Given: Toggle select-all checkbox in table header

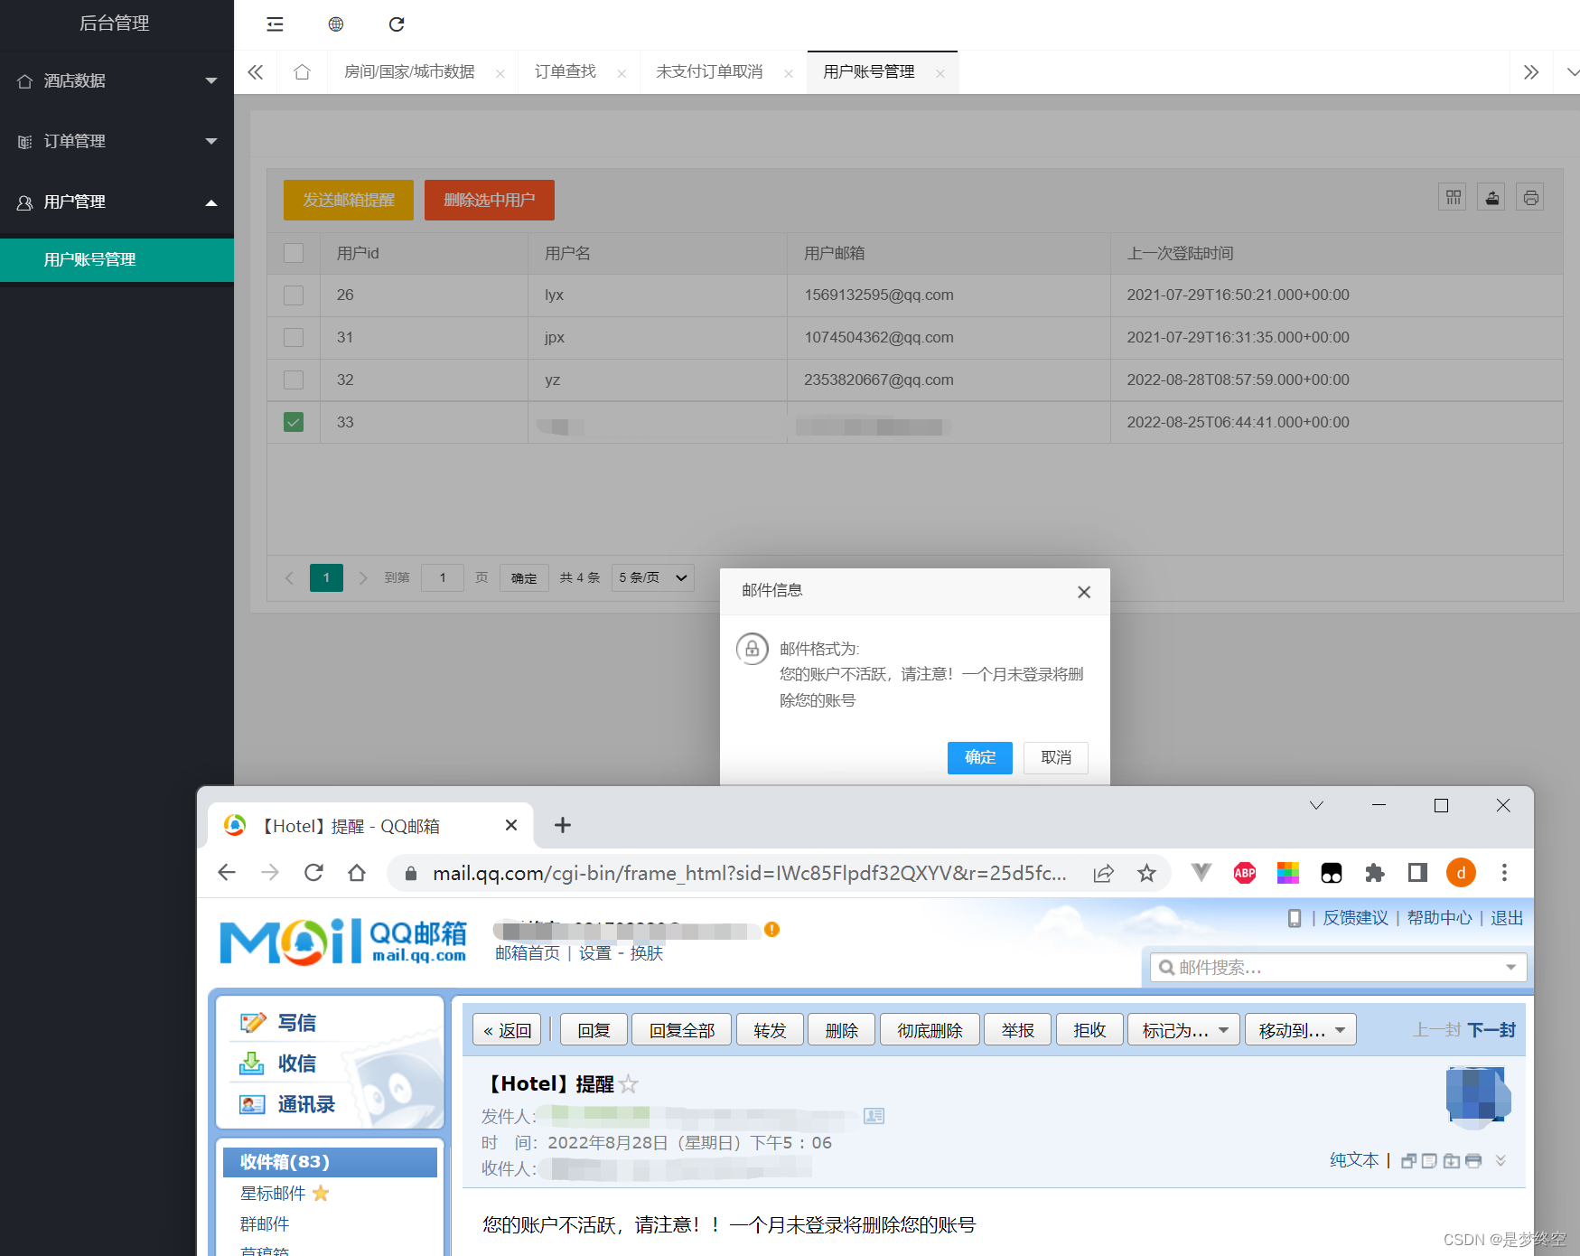Looking at the screenshot, I should pyautogui.click(x=294, y=253).
